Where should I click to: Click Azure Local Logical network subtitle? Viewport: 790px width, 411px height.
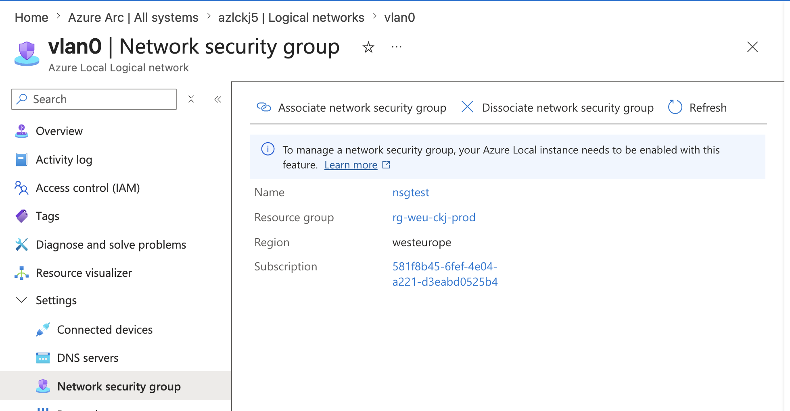pos(119,68)
